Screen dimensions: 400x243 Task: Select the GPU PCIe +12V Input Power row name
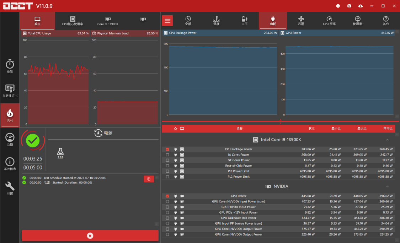pyautogui.click(x=238, y=212)
